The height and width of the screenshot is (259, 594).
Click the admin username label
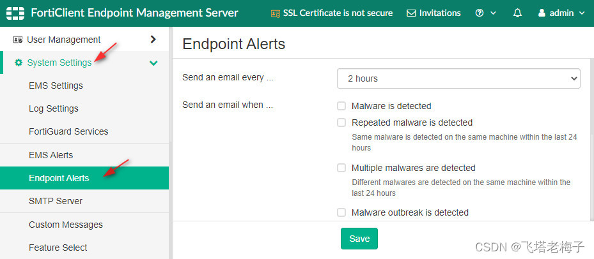point(561,13)
